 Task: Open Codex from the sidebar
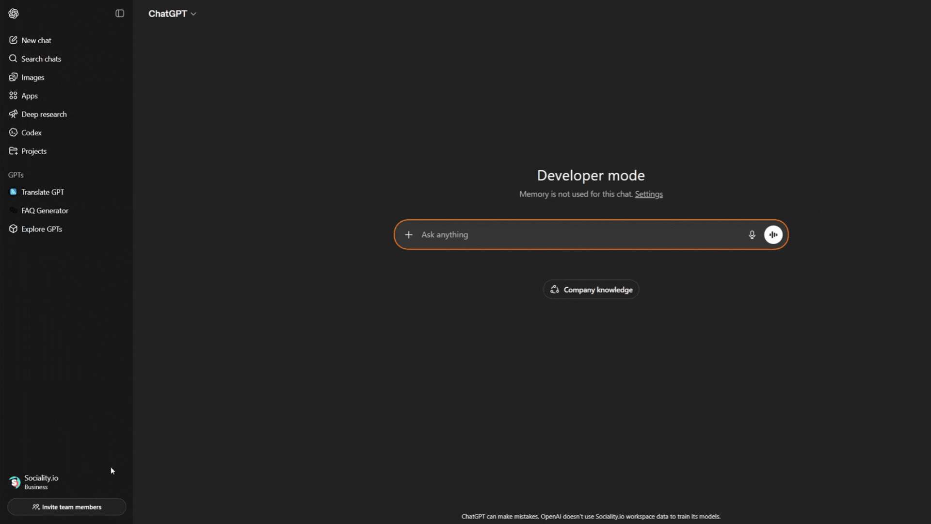point(31,132)
